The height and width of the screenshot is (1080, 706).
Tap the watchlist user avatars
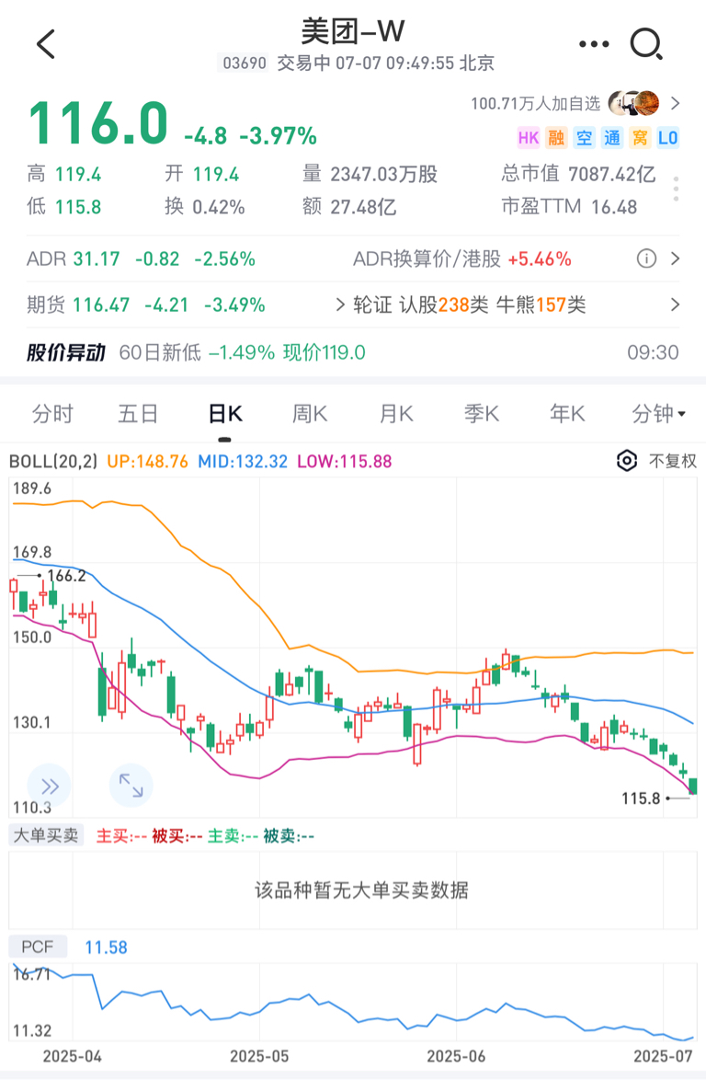point(633,103)
